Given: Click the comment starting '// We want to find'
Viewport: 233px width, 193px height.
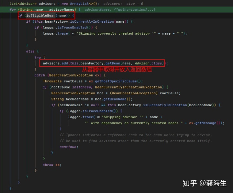Looking at the screenshot, I should click(136, 141).
